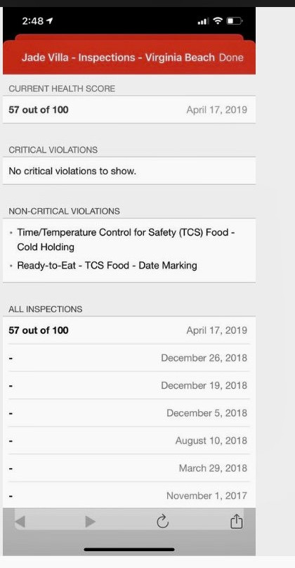The height and width of the screenshot is (568, 295).
Task: Reload the page with the refresh icon
Action: [163, 522]
